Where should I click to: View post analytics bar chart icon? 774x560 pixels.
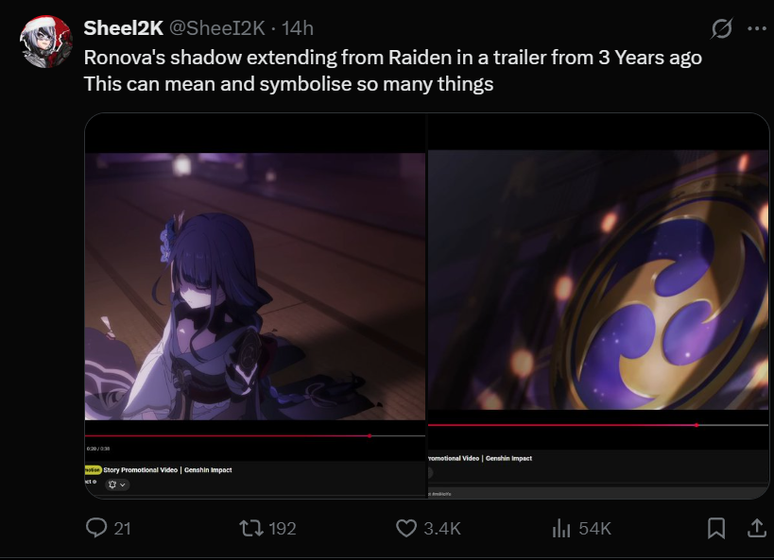pos(561,529)
